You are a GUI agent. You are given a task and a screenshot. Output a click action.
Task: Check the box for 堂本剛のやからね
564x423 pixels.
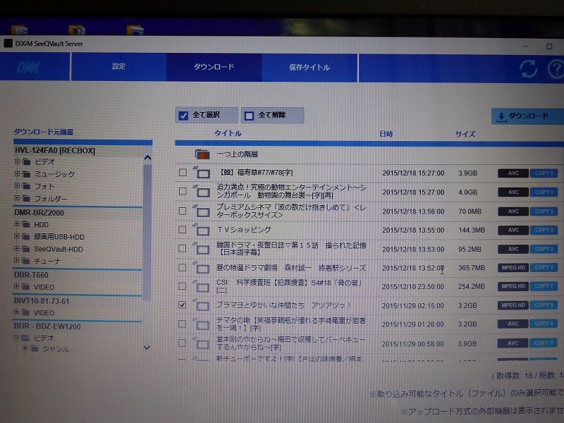[183, 343]
